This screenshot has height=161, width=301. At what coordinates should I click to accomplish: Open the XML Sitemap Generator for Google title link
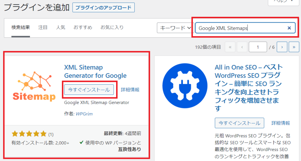click(x=95, y=71)
